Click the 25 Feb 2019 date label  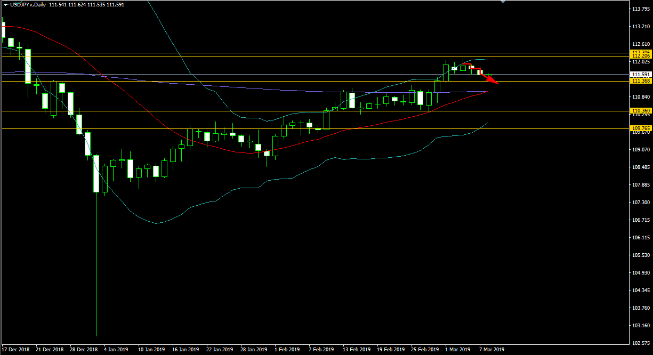point(425,350)
